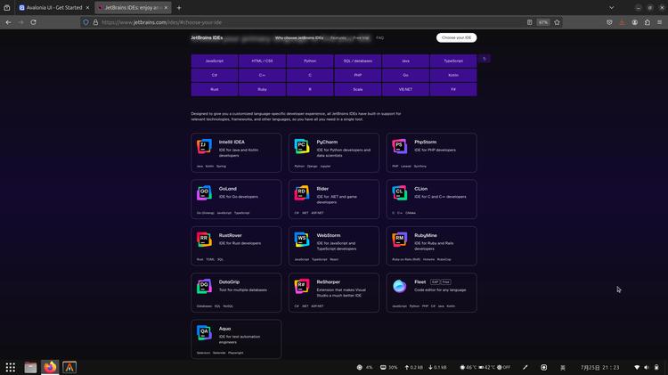Select the Ruby language filter
The width and height of the screenshot is (668, 375).
(x=262, y=89)
